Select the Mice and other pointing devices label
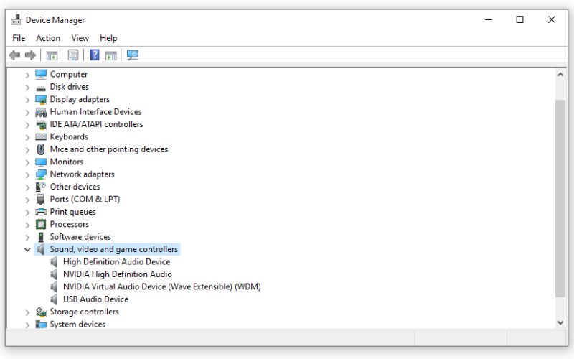This screenshot has width=574, height=359. pos(109,149)
